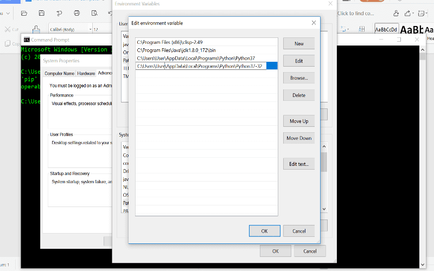Image resolution: width=434 pixels, height=271 pixels.
Task: Close the Environment Variables window
Action: click(x=330, y=4)
